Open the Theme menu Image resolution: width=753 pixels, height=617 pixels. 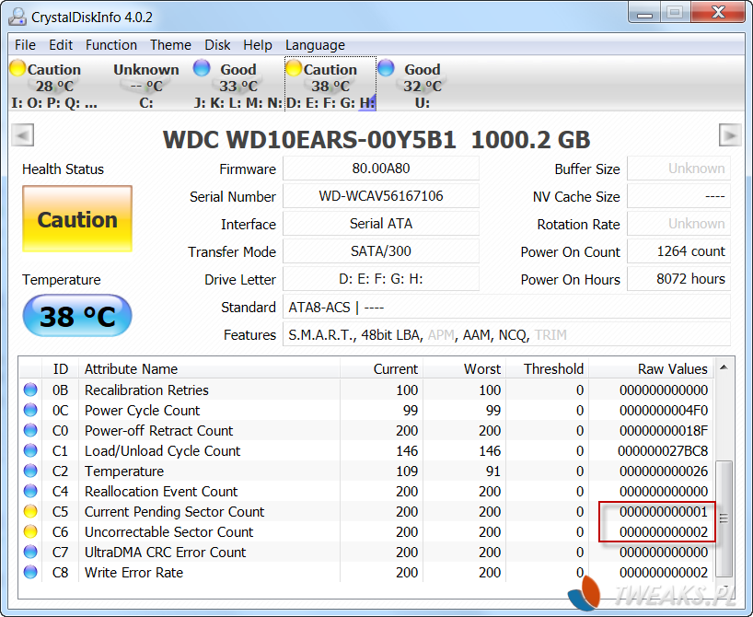[x=170, y=45]
